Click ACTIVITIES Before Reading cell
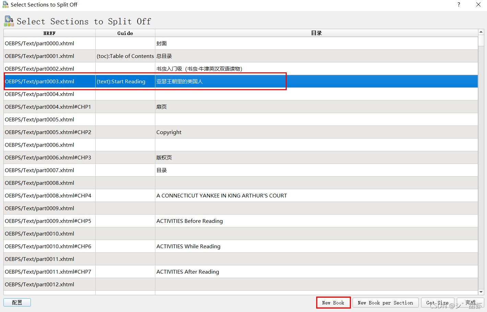This screenshot has width=487, height=312. coord(316,221)
